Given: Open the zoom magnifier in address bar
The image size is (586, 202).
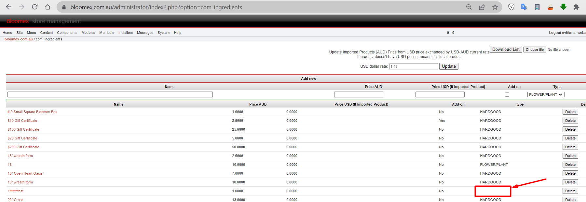Looking at the screenshot, I should click(x=469, y=7).
